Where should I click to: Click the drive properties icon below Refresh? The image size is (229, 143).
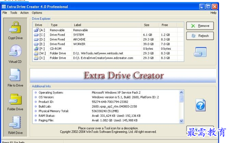(x=200, y=52)
